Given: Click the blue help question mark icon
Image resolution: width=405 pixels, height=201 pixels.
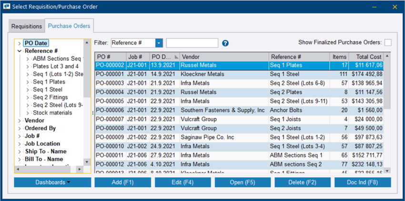Looking at the screenshot, I should (x=225, y=43).
